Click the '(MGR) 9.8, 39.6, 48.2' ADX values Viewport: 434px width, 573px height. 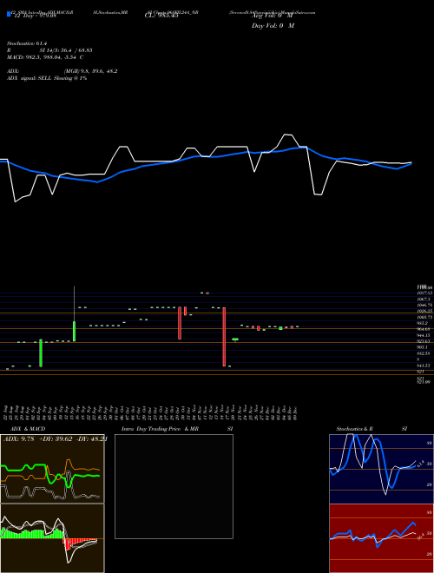[x=90, y=71]
